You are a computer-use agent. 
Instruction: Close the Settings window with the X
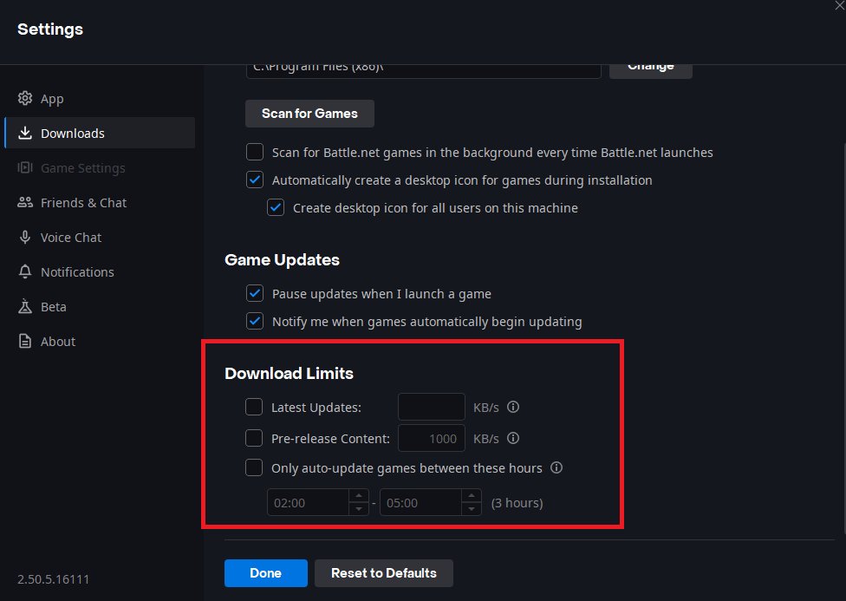pyautogui.click(x=840, y=5)
